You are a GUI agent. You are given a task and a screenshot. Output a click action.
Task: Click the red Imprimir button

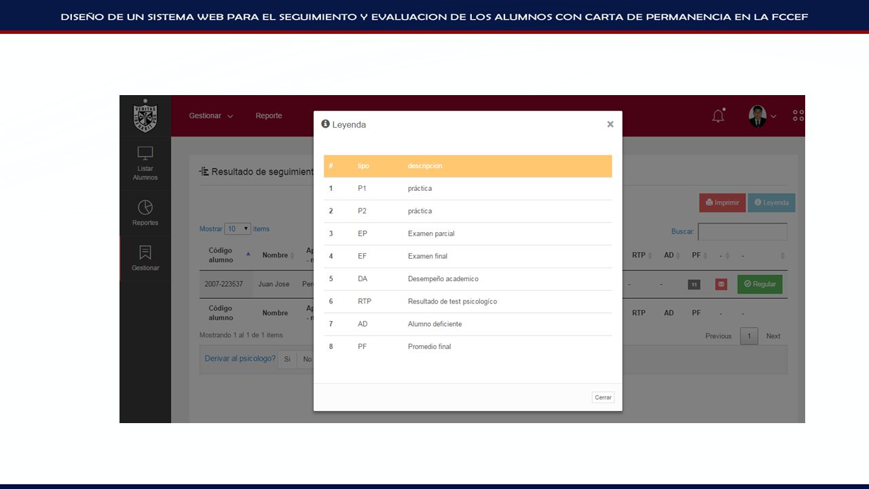[x=722, y=202]
